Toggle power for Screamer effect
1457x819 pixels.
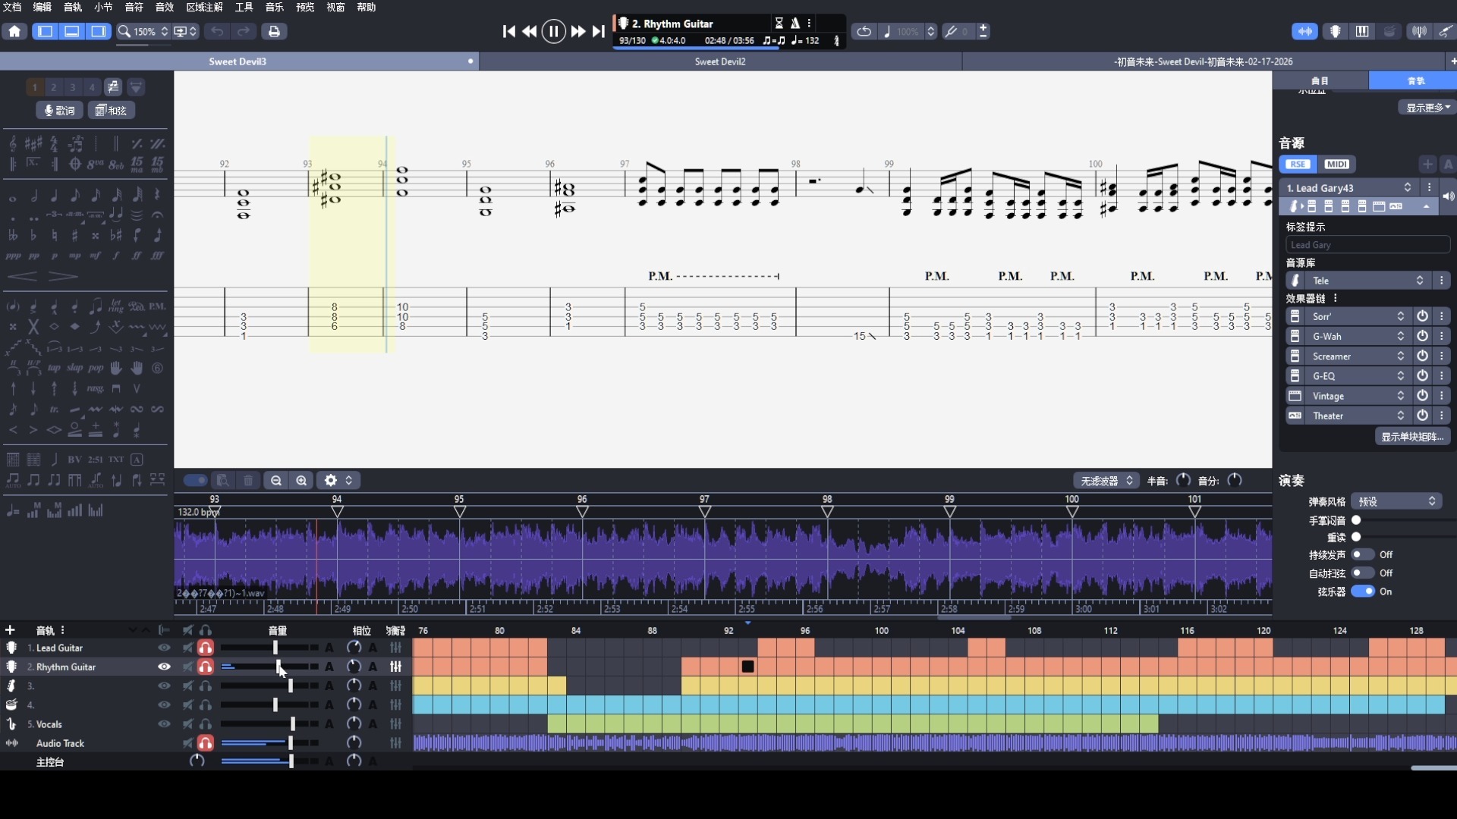pos(1422,356)
